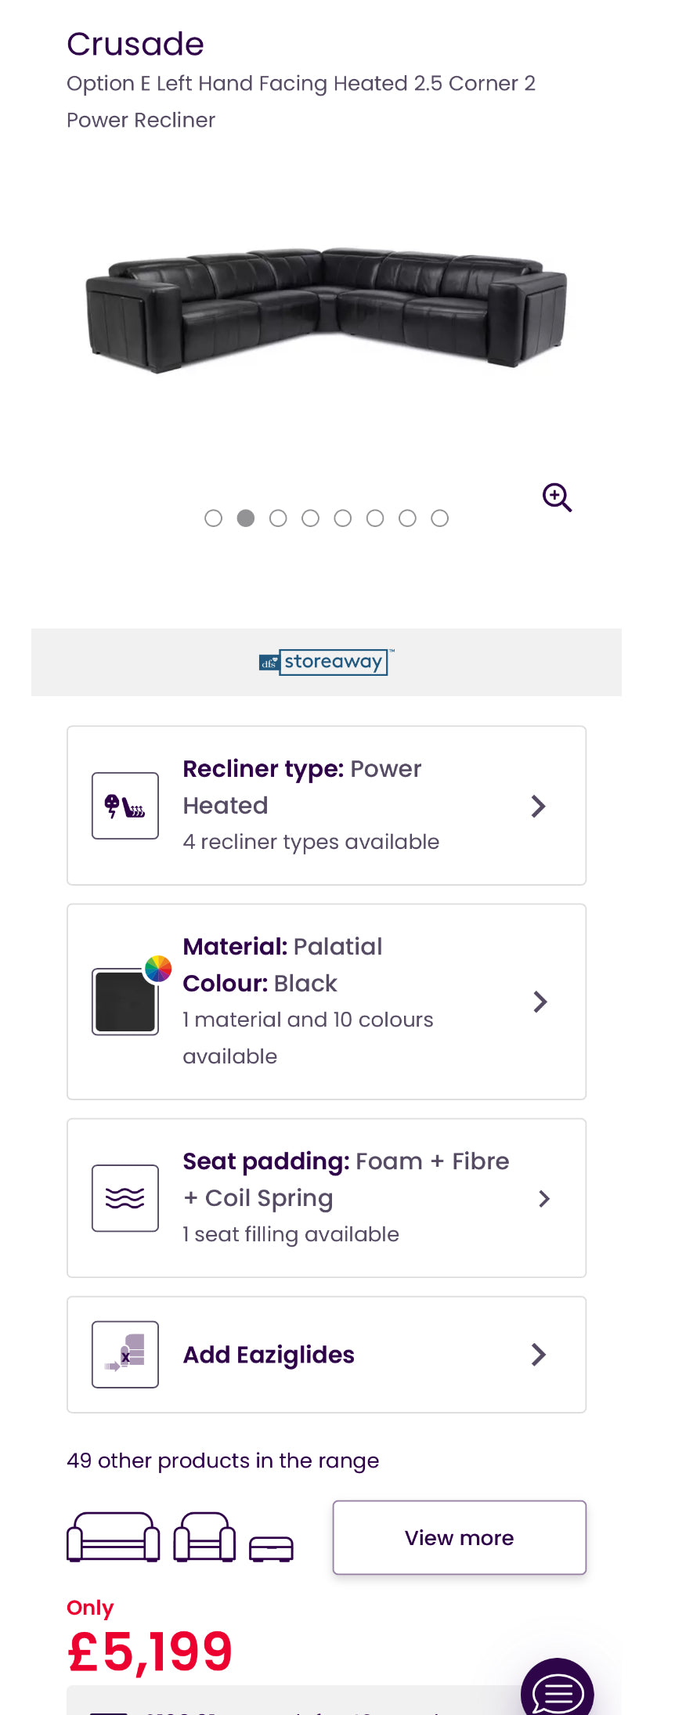The height and width of the screenshot is (1715, 693).
Task: Click the Black Palatial colour swatch
Action: (125, 1002)
